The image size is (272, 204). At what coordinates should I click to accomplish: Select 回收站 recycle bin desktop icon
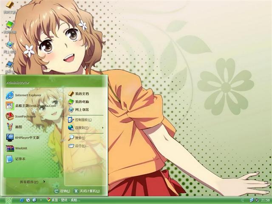10,67
